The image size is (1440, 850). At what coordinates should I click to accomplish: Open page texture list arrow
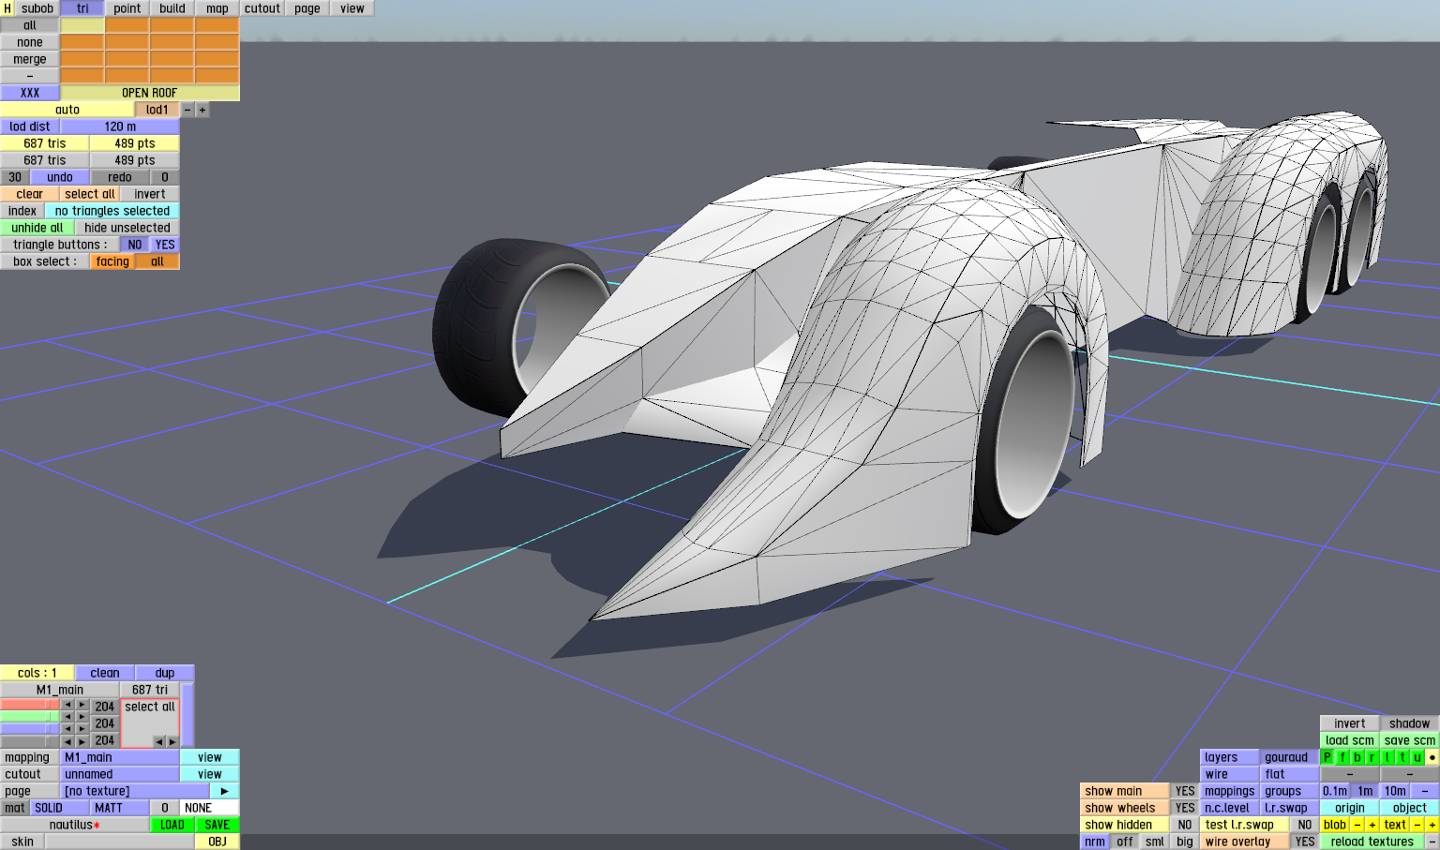(225, 791)
